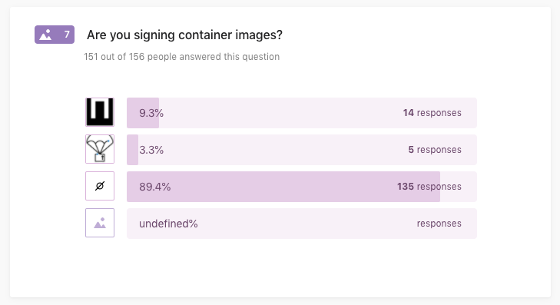Click the 9.3% percentage text
This screenshot has height=305, width=560.
151,113
